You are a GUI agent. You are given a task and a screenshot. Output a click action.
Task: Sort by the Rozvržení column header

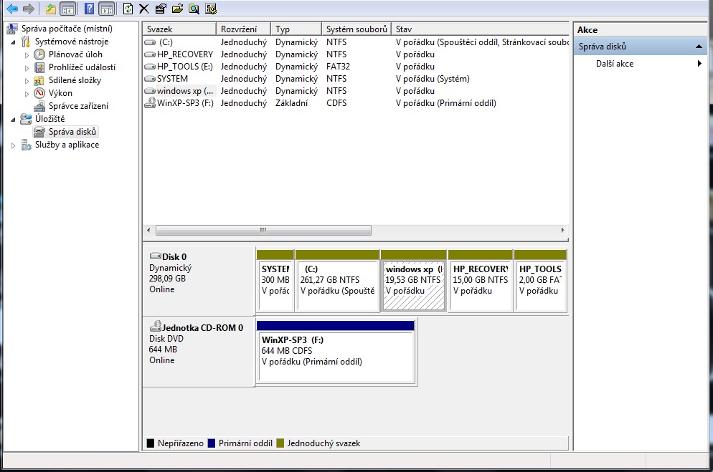(243, 29)
